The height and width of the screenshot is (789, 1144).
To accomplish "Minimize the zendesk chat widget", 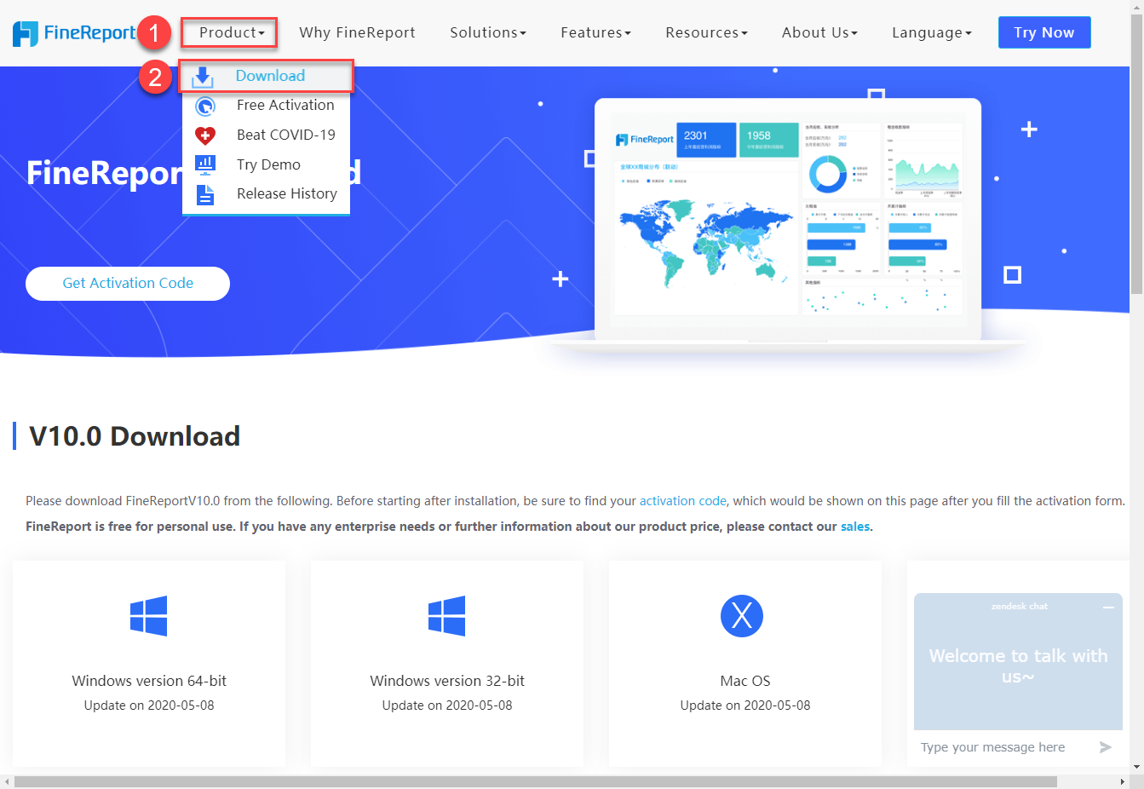I will (1108, 607).
